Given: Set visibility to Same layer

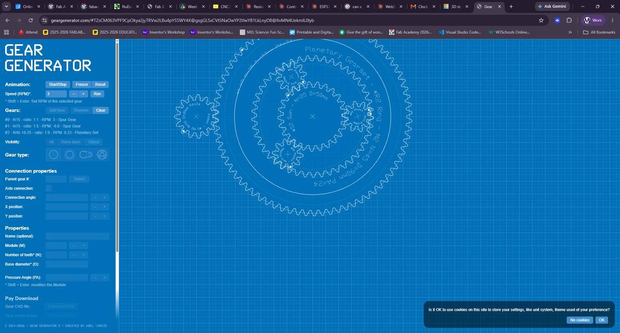Looking at the screenshot, I should (x=71, y=141).
